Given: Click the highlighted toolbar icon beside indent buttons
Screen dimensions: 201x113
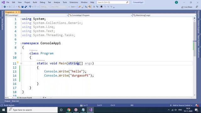Looking at the screenshot, I should 90,7.
